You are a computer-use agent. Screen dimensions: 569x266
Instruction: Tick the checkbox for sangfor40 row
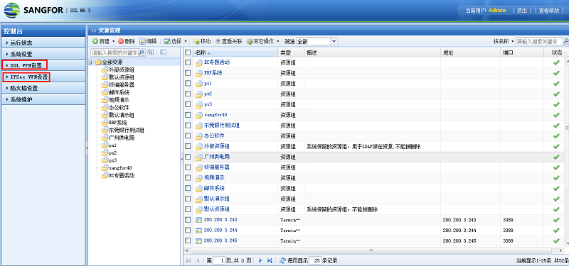(x=188, y=115)
